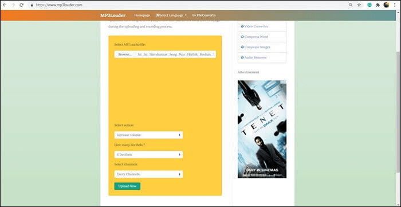Click Browse... to choose MP3 file
Viewport: 401px width, 207px height.
pyautogui.click(x=124, y=54)
